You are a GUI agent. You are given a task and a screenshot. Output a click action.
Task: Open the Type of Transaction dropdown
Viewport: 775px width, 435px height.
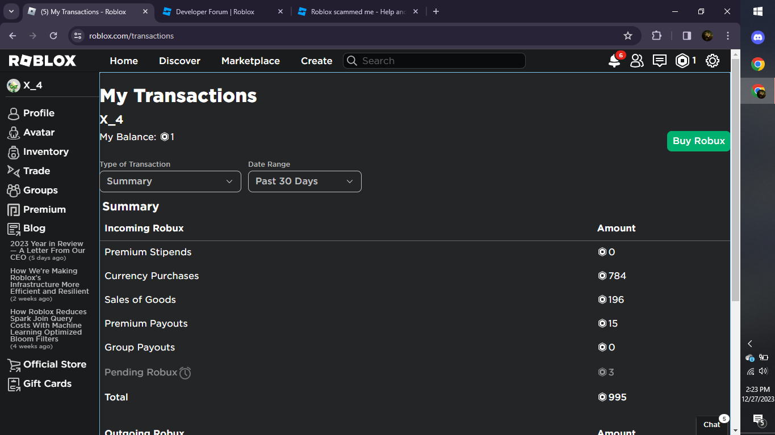[x=170, y=181]
